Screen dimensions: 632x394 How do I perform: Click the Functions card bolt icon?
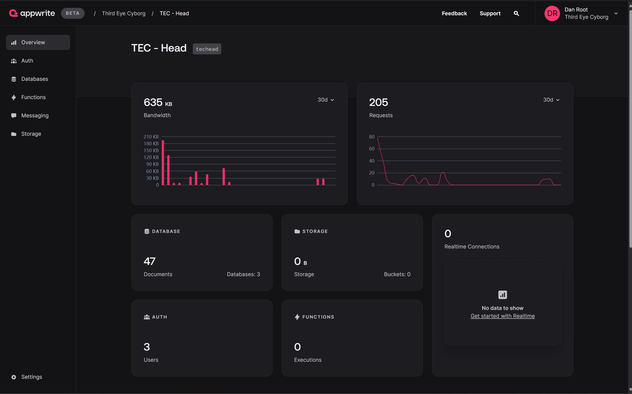(x=297, y=317)
